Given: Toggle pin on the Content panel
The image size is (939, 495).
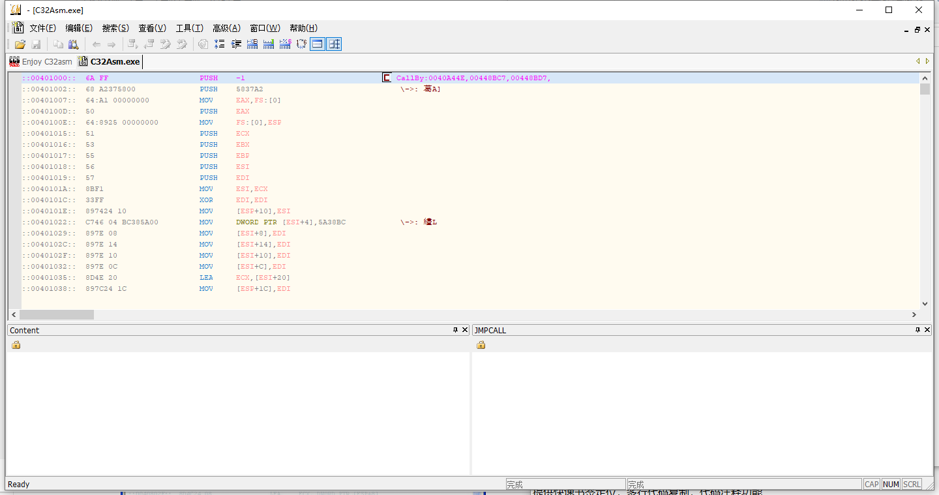Looking at the screenshot, I should [x=456, y=330].
